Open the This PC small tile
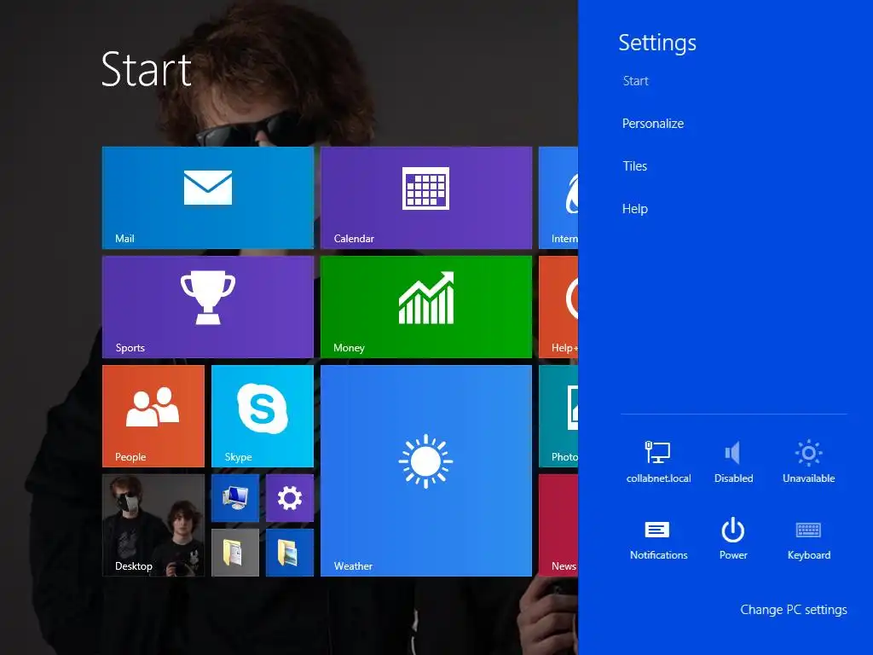 tap(235, 498)
